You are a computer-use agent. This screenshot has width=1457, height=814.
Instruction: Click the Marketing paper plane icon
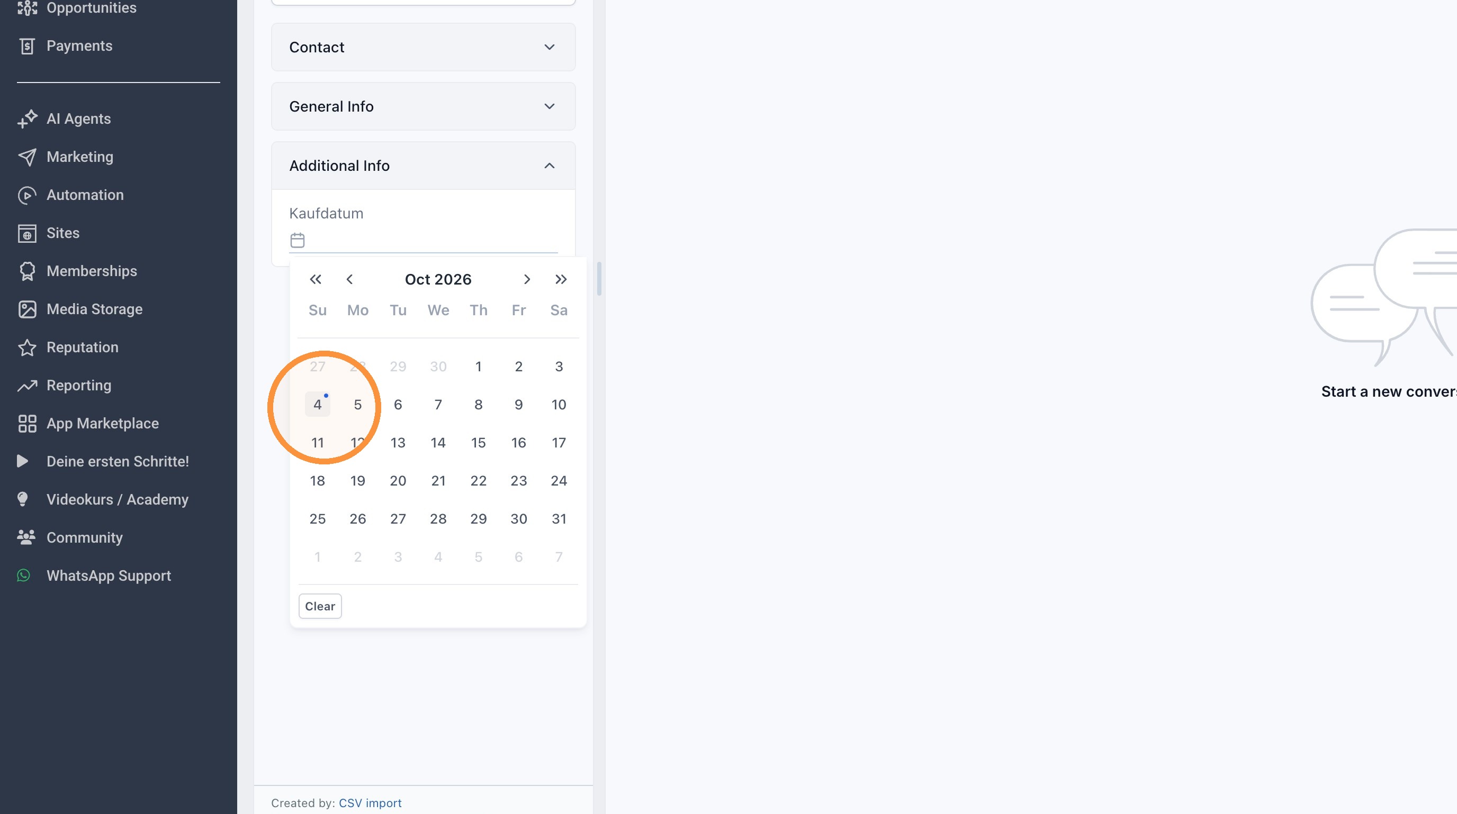pyautogui.click(x=27, y=157)
